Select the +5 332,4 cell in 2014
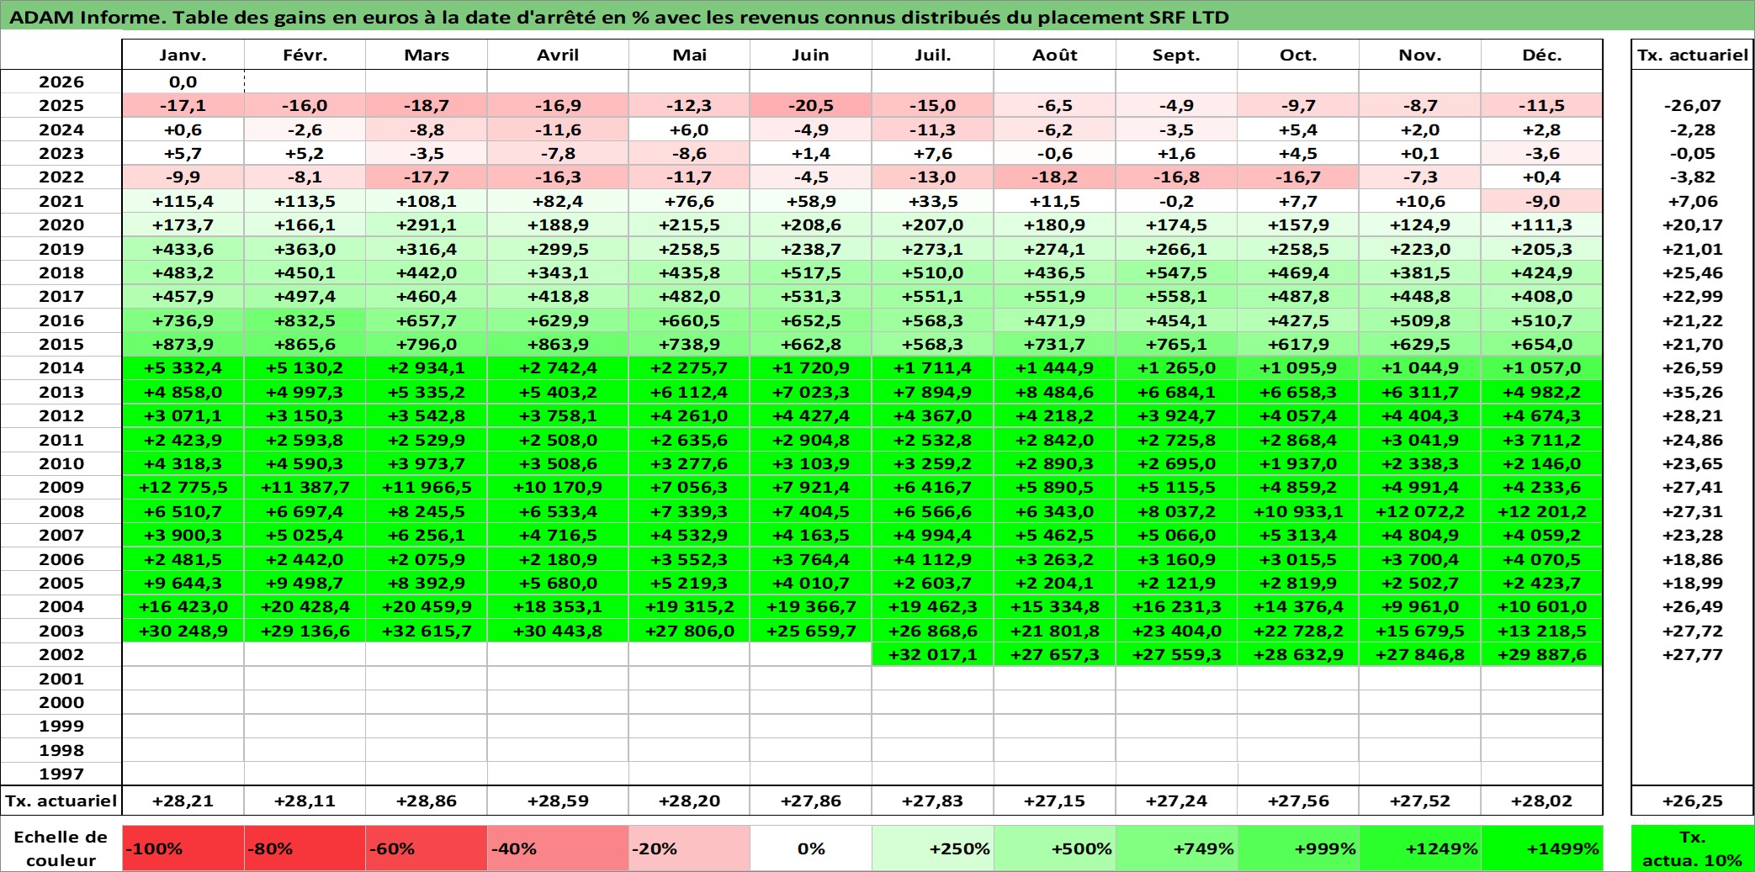Image resolution: width=1755 pixels, height=872 pixels. [x=183, y=367]
